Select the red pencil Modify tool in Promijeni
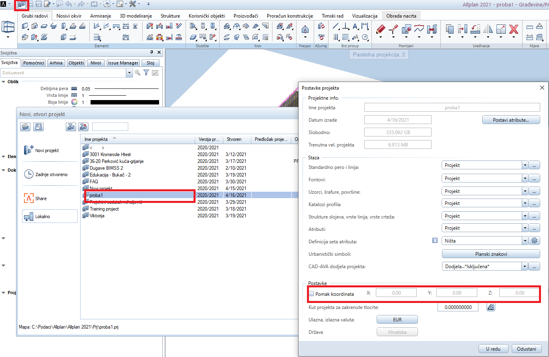The image size is (549, 357). pyautogui.click(x=381, y=29)
